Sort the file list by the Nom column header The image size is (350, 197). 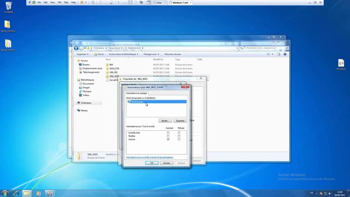[x=108, y=60]
